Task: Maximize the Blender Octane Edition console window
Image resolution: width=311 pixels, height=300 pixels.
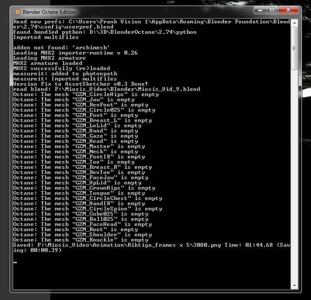Action: pyautogui.click(x=272, y=10)
